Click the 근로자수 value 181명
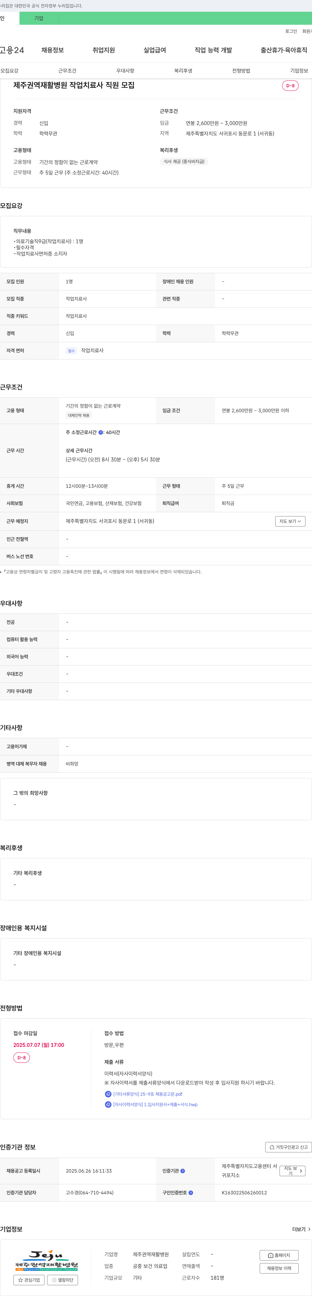 pyautogui.click(x=217, y=1278)
